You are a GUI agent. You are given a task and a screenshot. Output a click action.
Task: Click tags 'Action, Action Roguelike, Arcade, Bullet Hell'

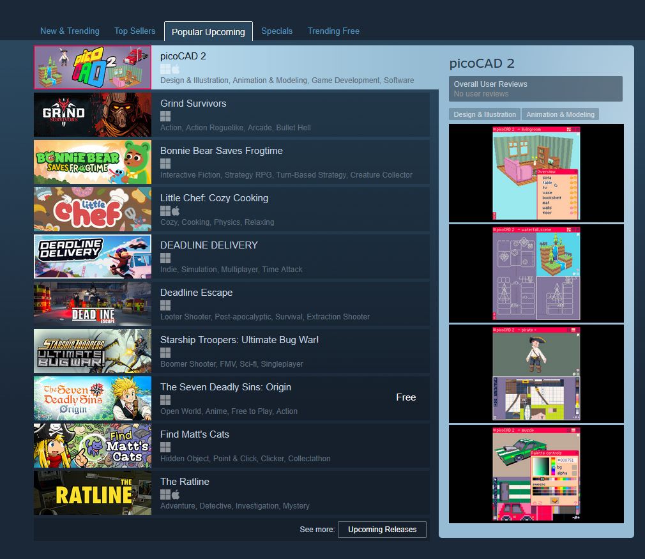click(x=235, y=128)
